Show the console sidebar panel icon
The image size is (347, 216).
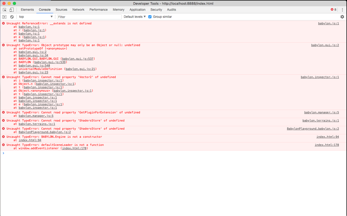point(4,17)
